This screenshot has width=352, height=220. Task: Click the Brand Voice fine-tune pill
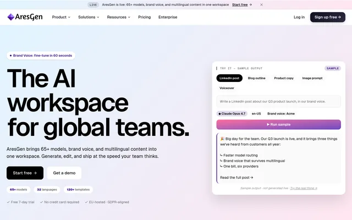(41, 56)
